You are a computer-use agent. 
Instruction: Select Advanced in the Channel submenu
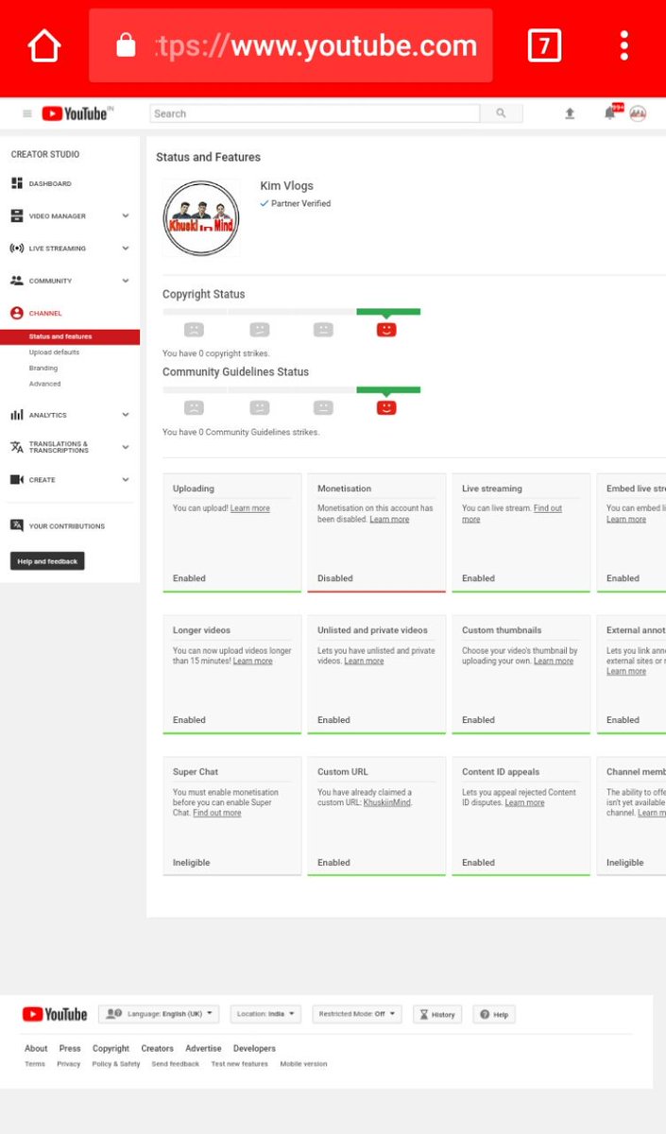[44, 384]
